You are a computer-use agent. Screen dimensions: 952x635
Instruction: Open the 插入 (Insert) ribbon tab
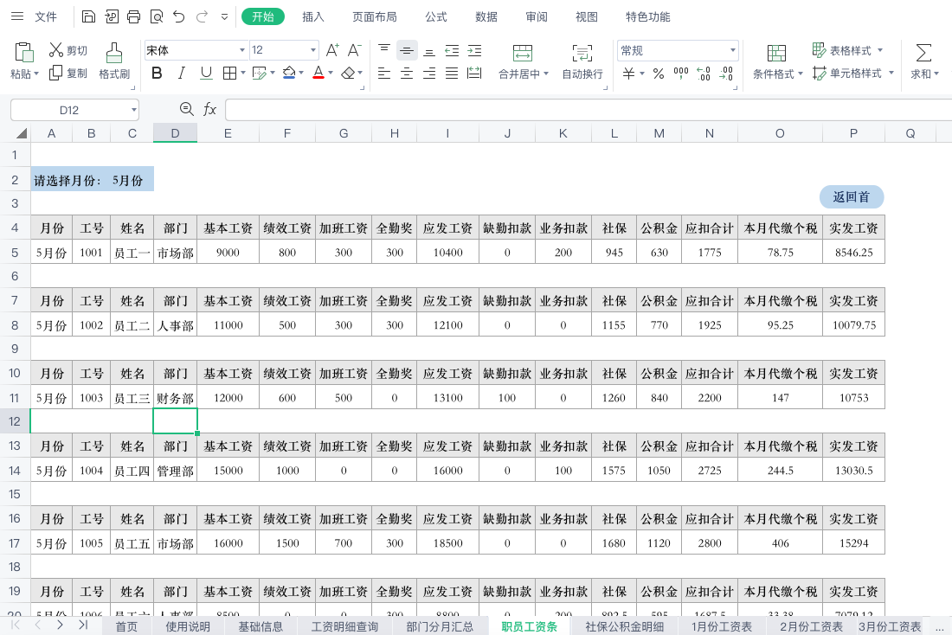click(313, 16)
